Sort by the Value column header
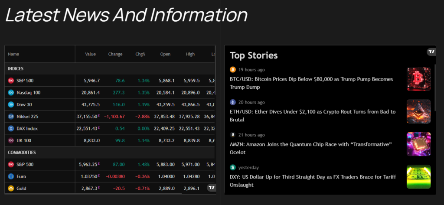Image resolution: width=444 pixels, height=205 pixels. coord(90,54)
